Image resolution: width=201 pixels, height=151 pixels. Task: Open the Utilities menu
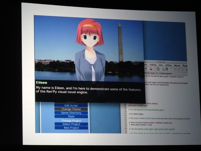[x=168, y=65]
